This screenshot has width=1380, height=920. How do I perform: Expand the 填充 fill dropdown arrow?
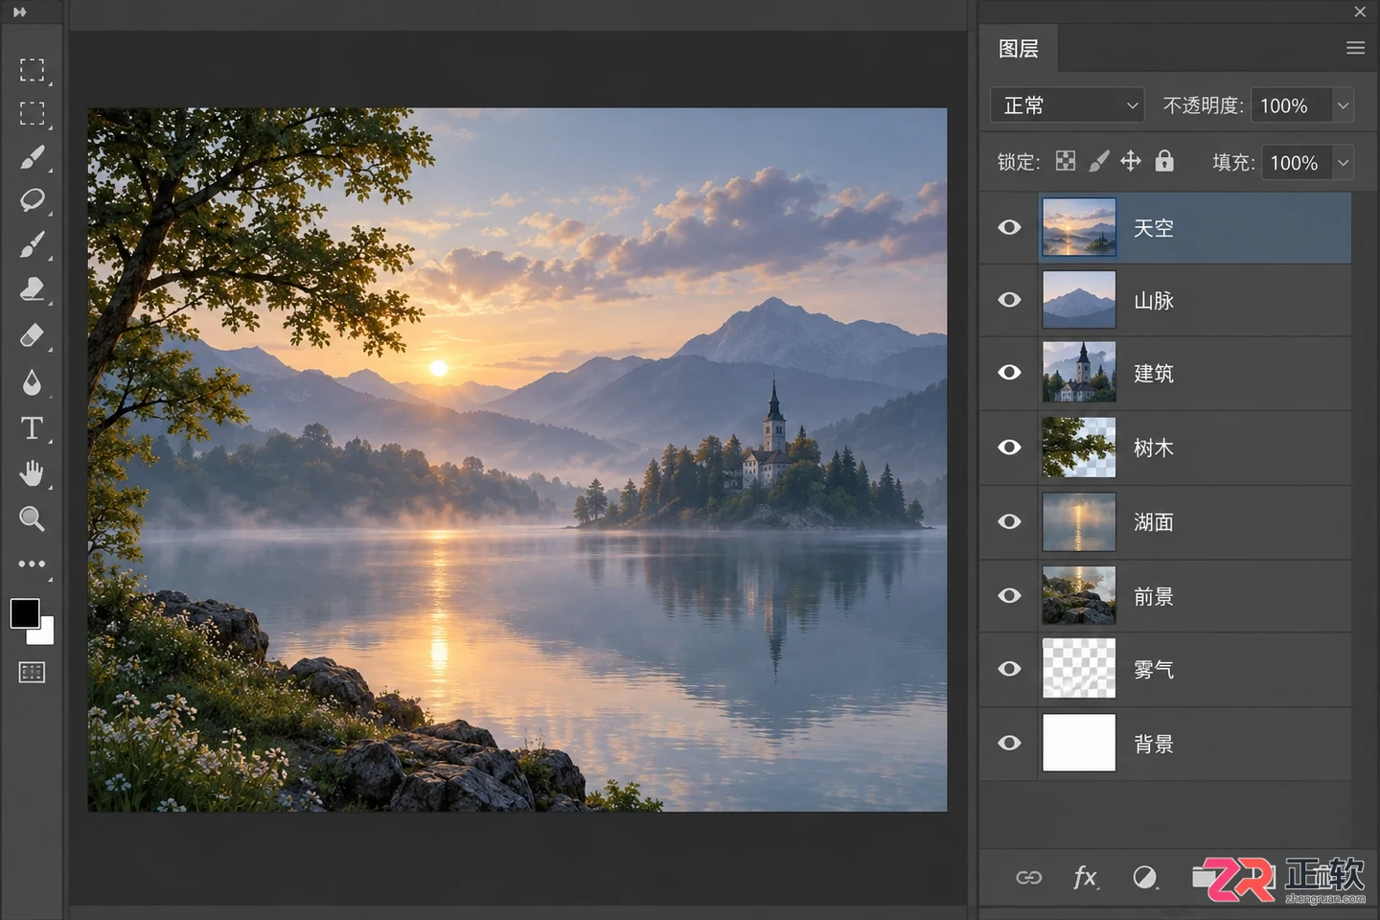pos(1343,163)
